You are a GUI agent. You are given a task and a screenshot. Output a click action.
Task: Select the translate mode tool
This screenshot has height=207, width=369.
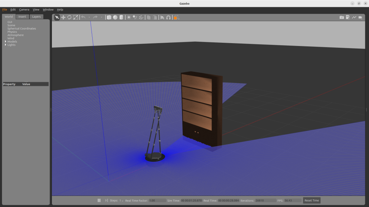[x=63, y=17]
